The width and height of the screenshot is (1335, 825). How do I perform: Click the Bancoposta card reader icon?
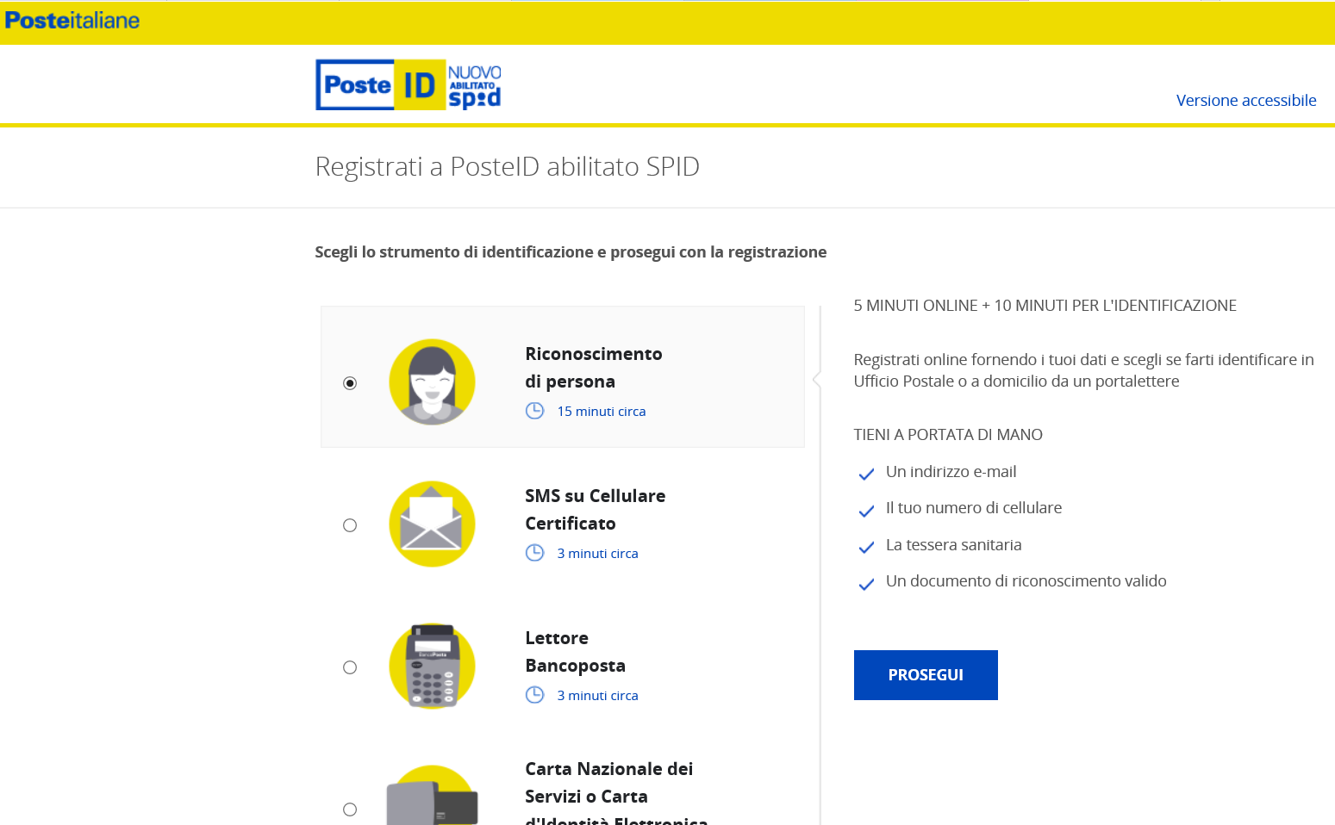[x=432, y=666]
